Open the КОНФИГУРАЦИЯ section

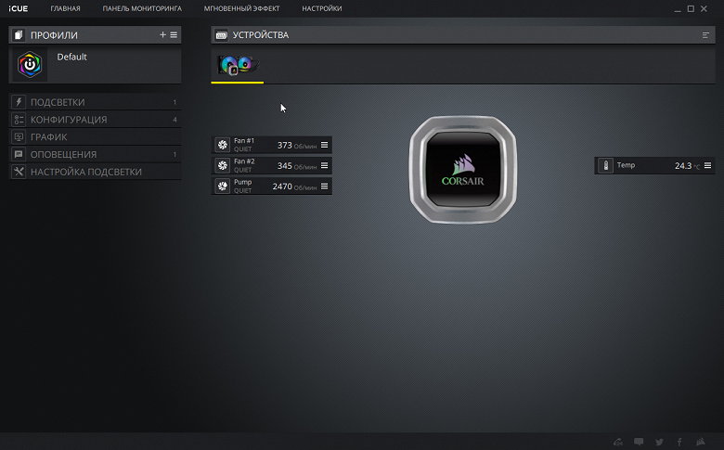pos(95,120)
